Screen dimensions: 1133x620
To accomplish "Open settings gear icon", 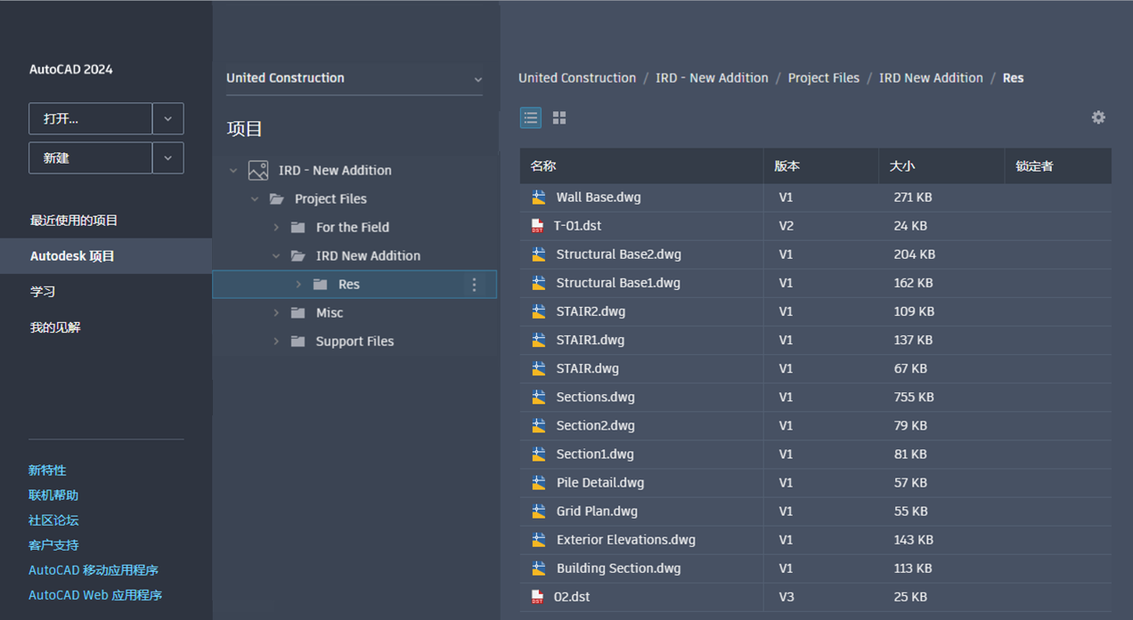I will (x=1098, y=117).
